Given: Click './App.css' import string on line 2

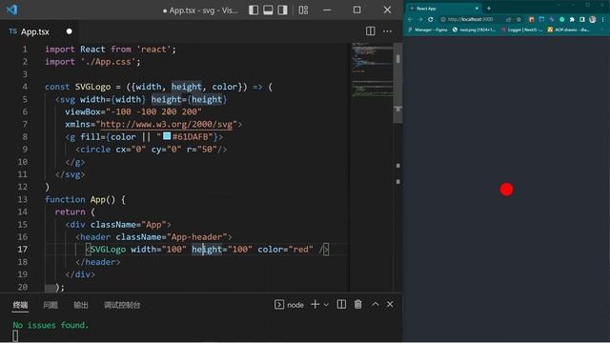Looking at the screenshot, I should pyautogui.click(x=108, y=62).
